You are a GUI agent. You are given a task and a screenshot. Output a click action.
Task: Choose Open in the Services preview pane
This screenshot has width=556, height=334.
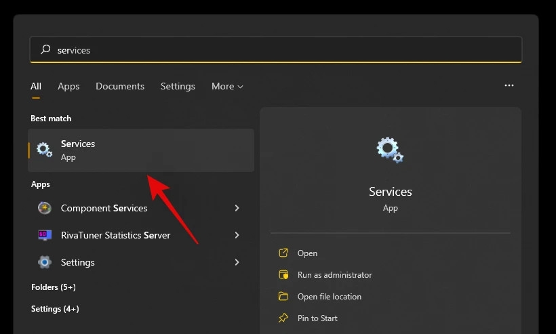tap(307, 253)
